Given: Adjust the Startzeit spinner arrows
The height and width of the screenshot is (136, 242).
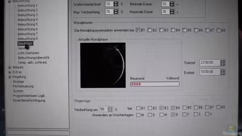Looking at the screenshot, I should pos(223,63).
